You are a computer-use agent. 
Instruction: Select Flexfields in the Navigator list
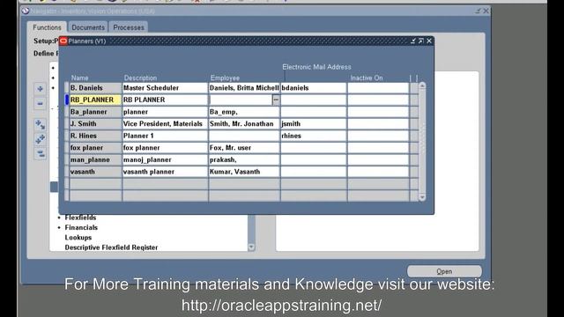(x=80, y=217)
